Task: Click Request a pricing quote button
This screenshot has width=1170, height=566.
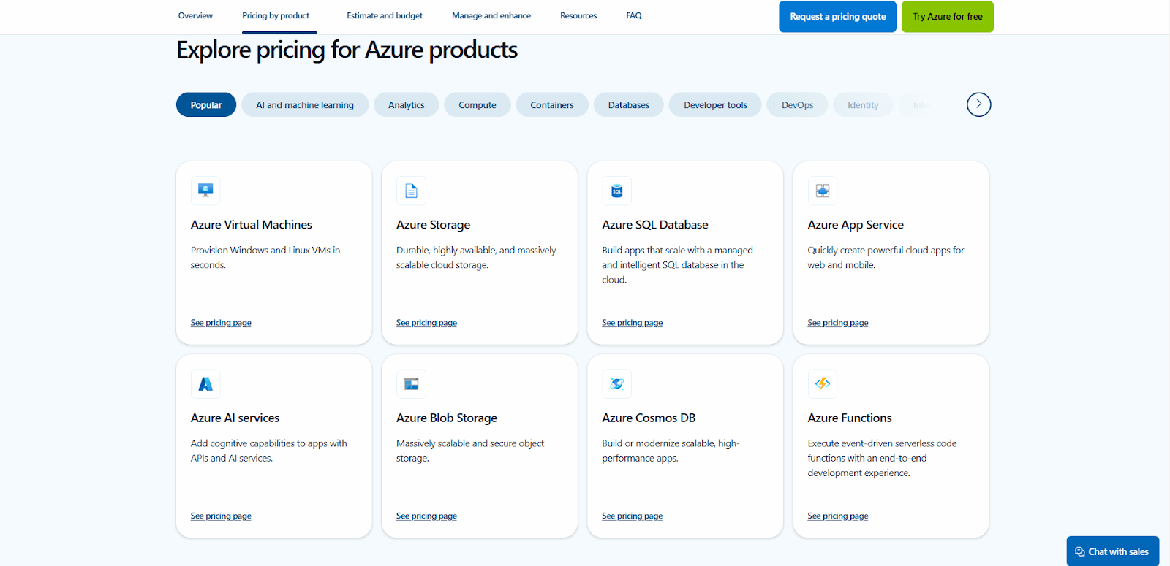Action: 838,16
